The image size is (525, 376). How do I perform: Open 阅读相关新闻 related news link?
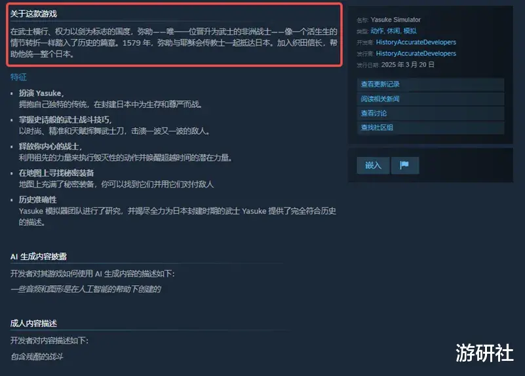[431, 99]
